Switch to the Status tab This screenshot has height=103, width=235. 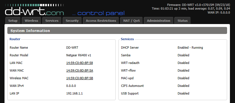(183, 21)
